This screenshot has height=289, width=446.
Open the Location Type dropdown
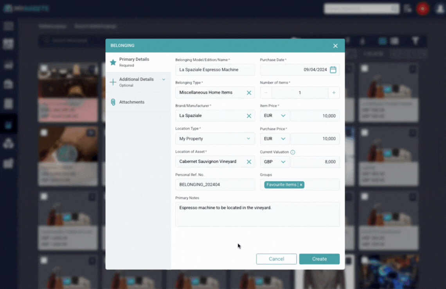click(x=215, y=139)
